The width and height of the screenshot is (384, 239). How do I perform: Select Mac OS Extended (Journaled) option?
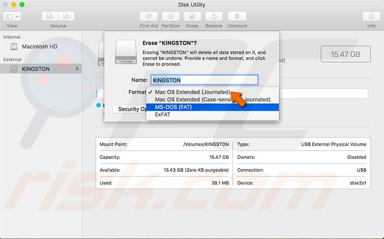click(x=192, y=92)
